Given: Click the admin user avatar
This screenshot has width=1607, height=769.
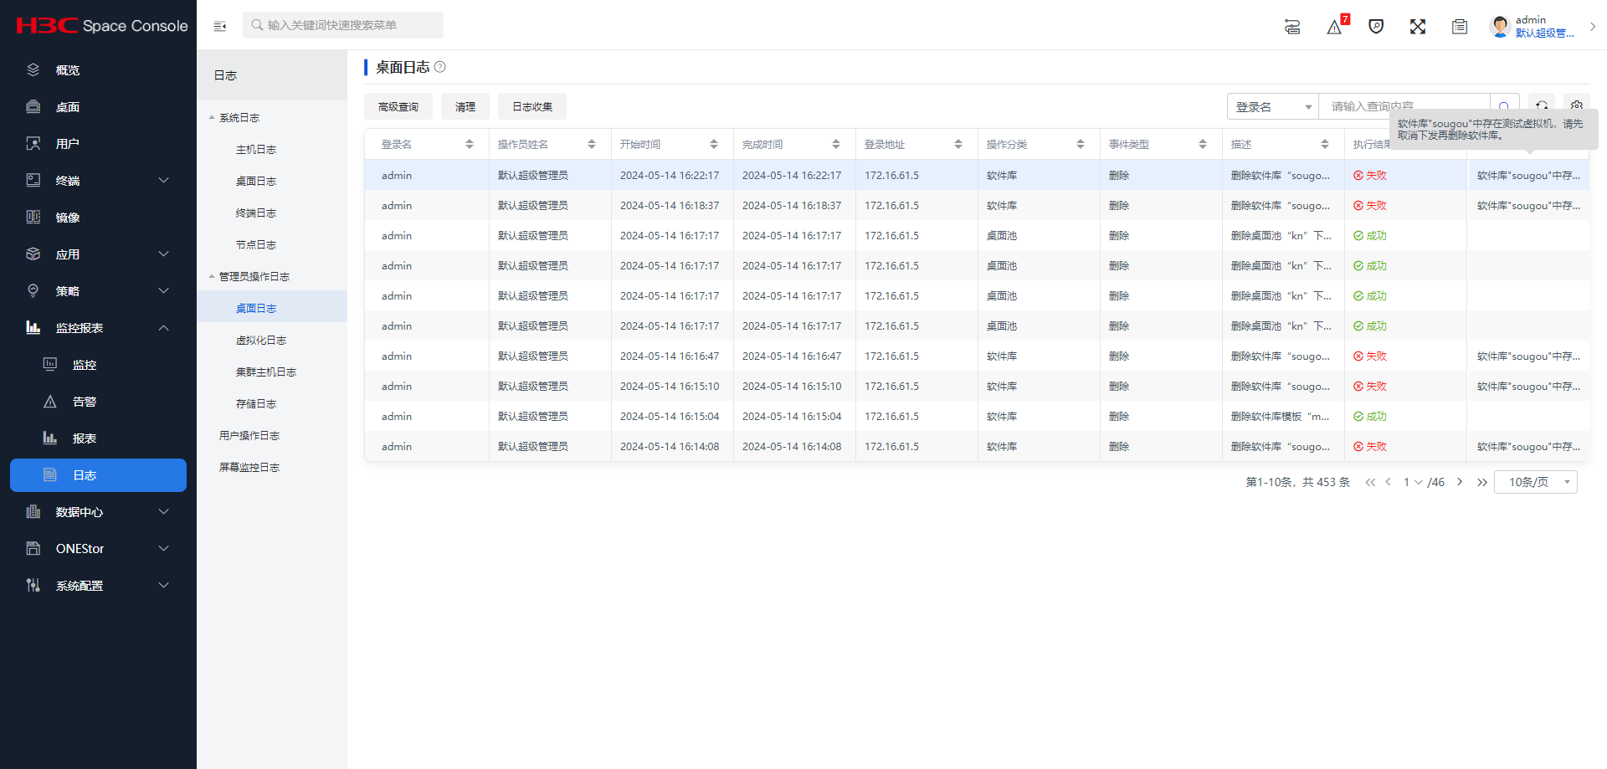Looking at the screenshot, I should click(1500, 26).
